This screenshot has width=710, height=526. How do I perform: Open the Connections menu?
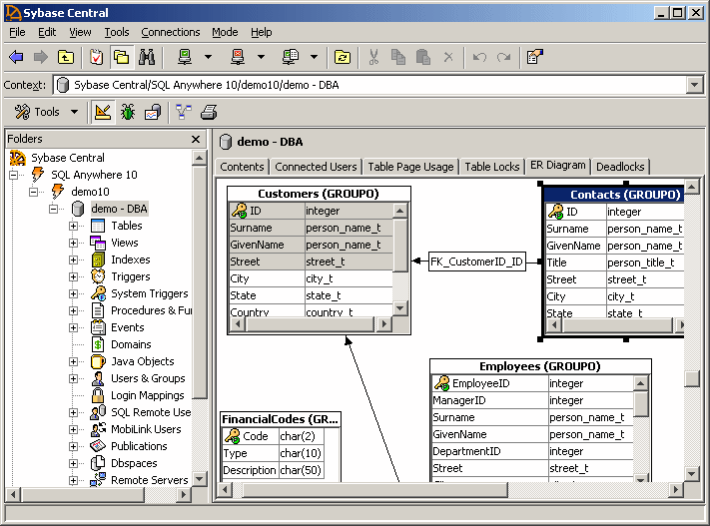[x=170, y=32]
